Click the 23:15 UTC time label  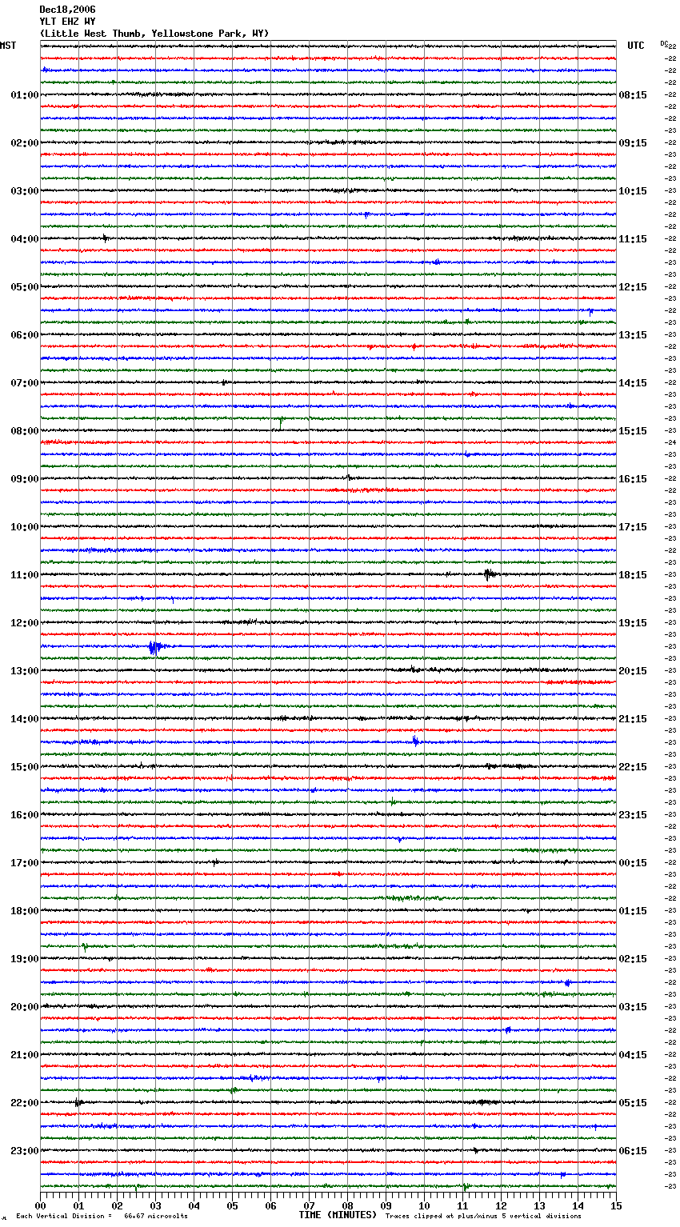633,815
